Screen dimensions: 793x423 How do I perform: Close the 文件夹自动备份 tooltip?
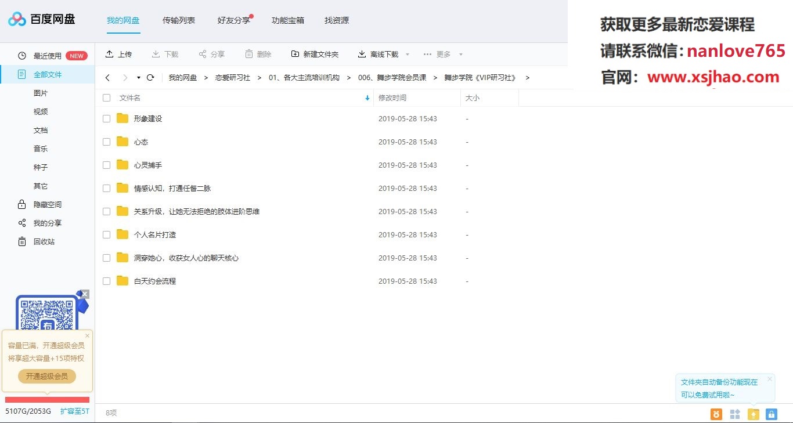770,379
